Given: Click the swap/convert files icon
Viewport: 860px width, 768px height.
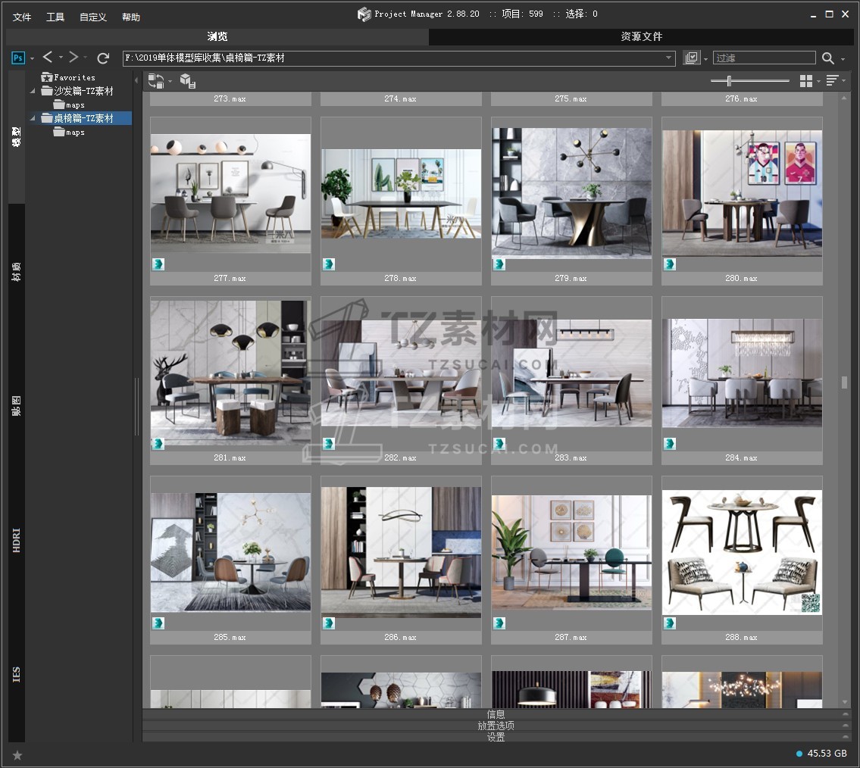Looking at the screenshot, I should coord(156,81).
